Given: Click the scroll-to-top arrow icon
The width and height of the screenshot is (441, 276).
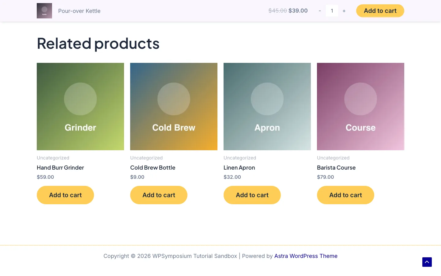Looking at the screenshot, I should pos(427,262).
